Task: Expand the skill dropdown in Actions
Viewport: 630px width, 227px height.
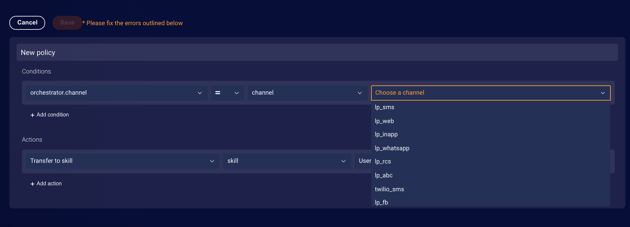Action: pos(287,161)
